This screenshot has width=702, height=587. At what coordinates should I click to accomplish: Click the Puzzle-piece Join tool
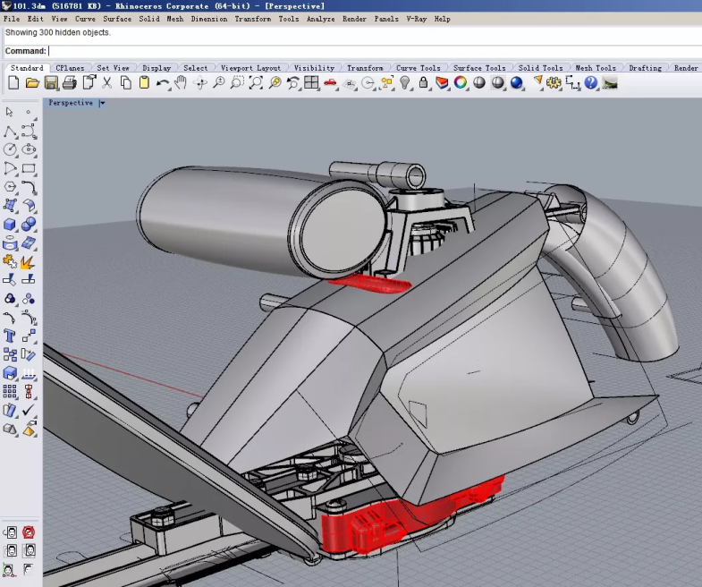(10, 261)
